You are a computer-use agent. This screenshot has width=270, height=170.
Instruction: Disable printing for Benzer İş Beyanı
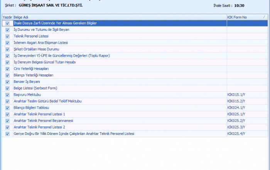pyautogui.click(x=7, y=82)
